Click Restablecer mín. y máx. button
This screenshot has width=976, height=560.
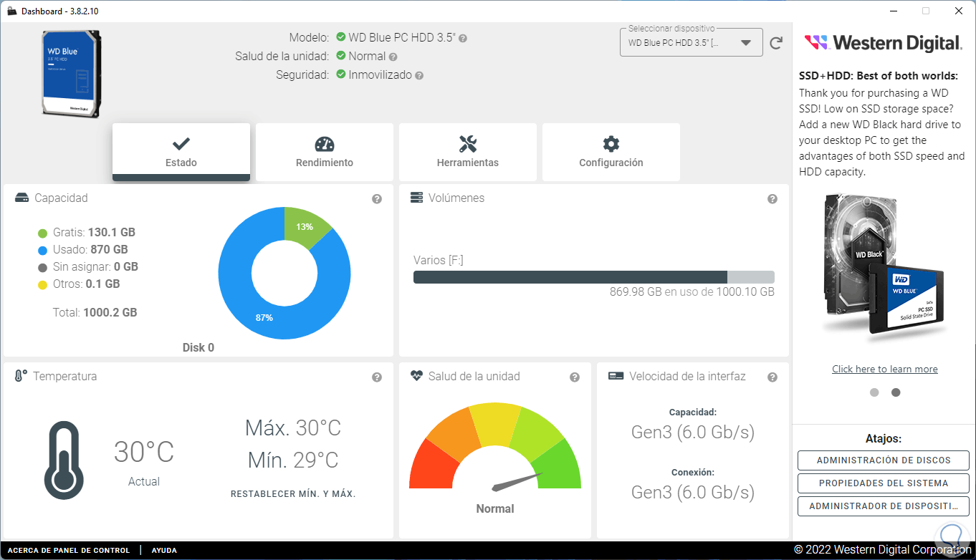point(293,494)
